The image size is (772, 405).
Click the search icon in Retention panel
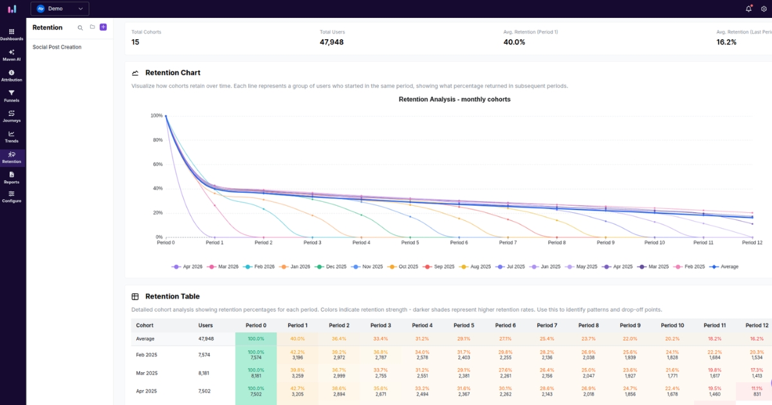pyautogui.click(x=80, y=28)
